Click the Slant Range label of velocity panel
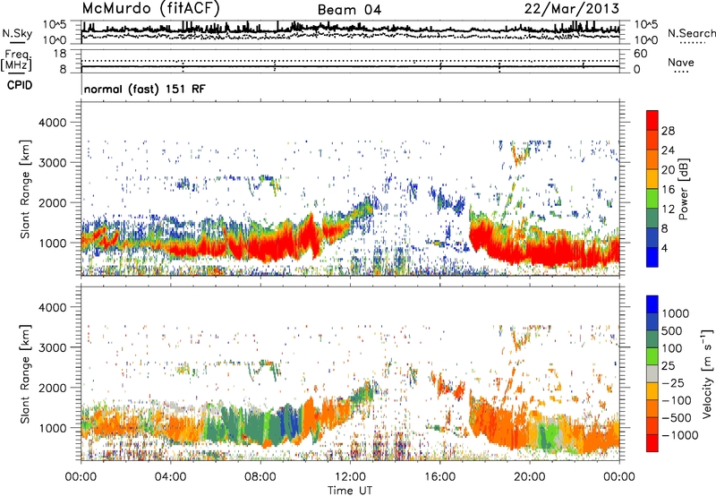Screen dimensions: 716x496 click(25, 374)
